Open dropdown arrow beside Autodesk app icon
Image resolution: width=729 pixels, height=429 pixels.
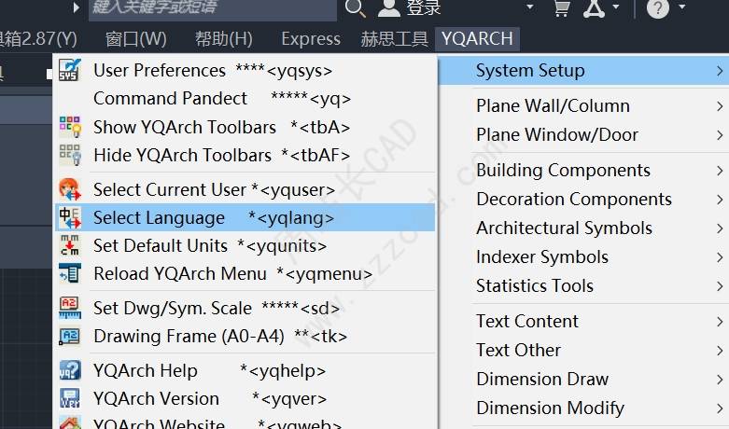point(616,7)
